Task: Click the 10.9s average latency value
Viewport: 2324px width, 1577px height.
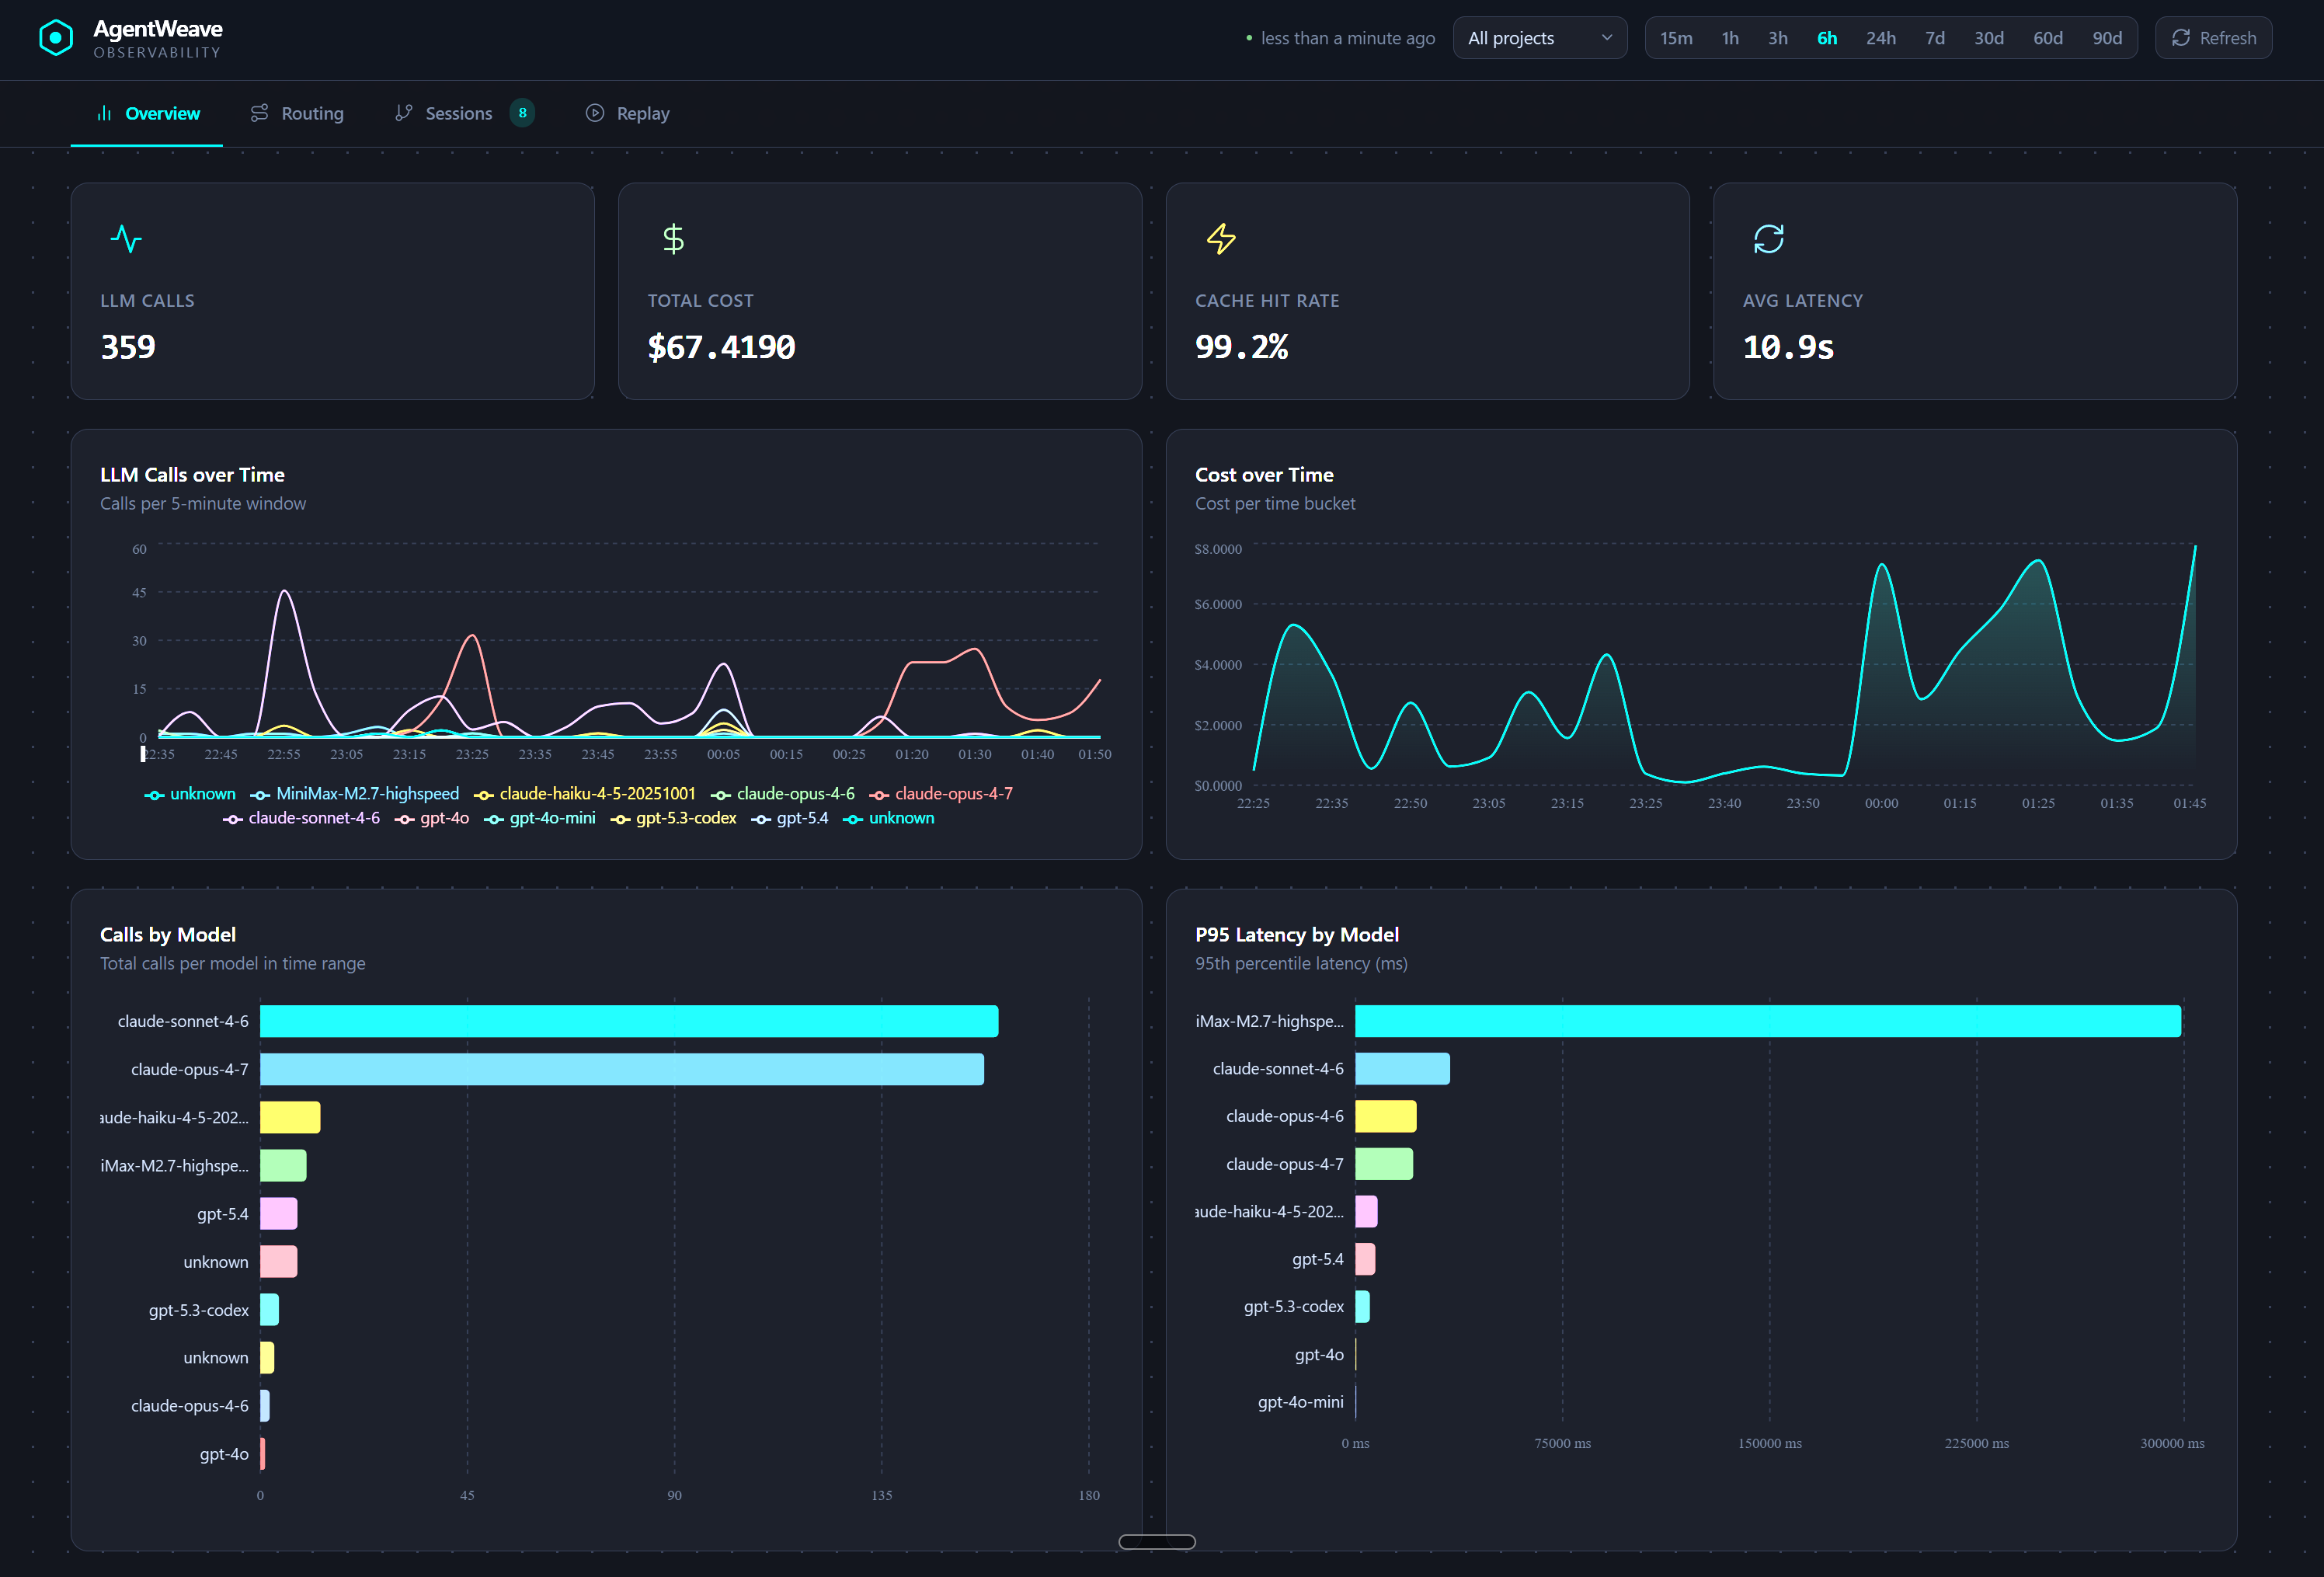Action: pos(1789,347)
